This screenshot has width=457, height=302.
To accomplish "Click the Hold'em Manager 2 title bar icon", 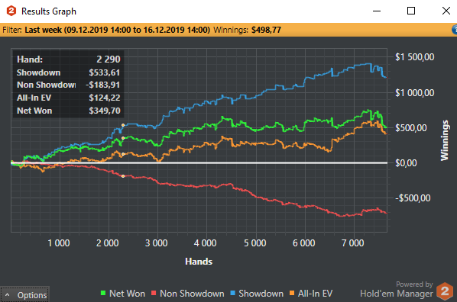I will coord(11,11).
